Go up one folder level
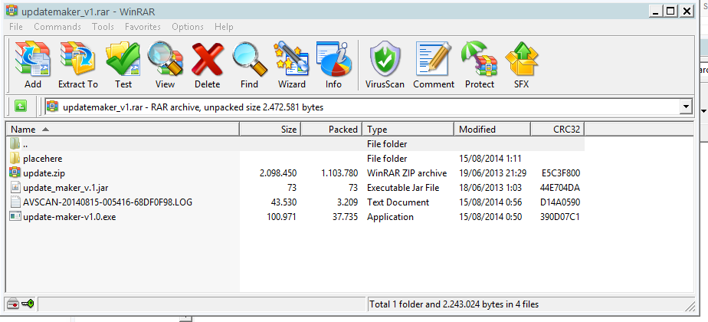Viewport: 708px width, 322px height. (21, 107)
